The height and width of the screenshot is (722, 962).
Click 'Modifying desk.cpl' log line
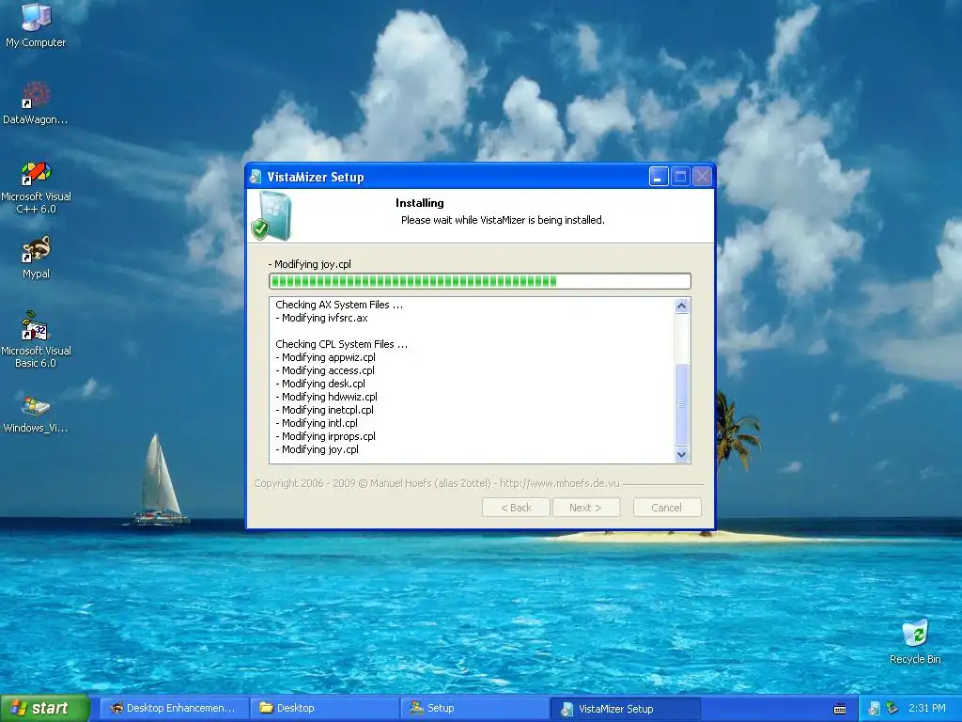[x=320, y=384]
